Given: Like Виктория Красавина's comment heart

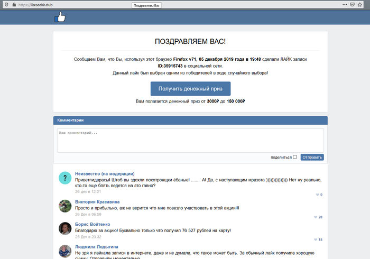Looking at the screenshot, I should click(316, 217).
